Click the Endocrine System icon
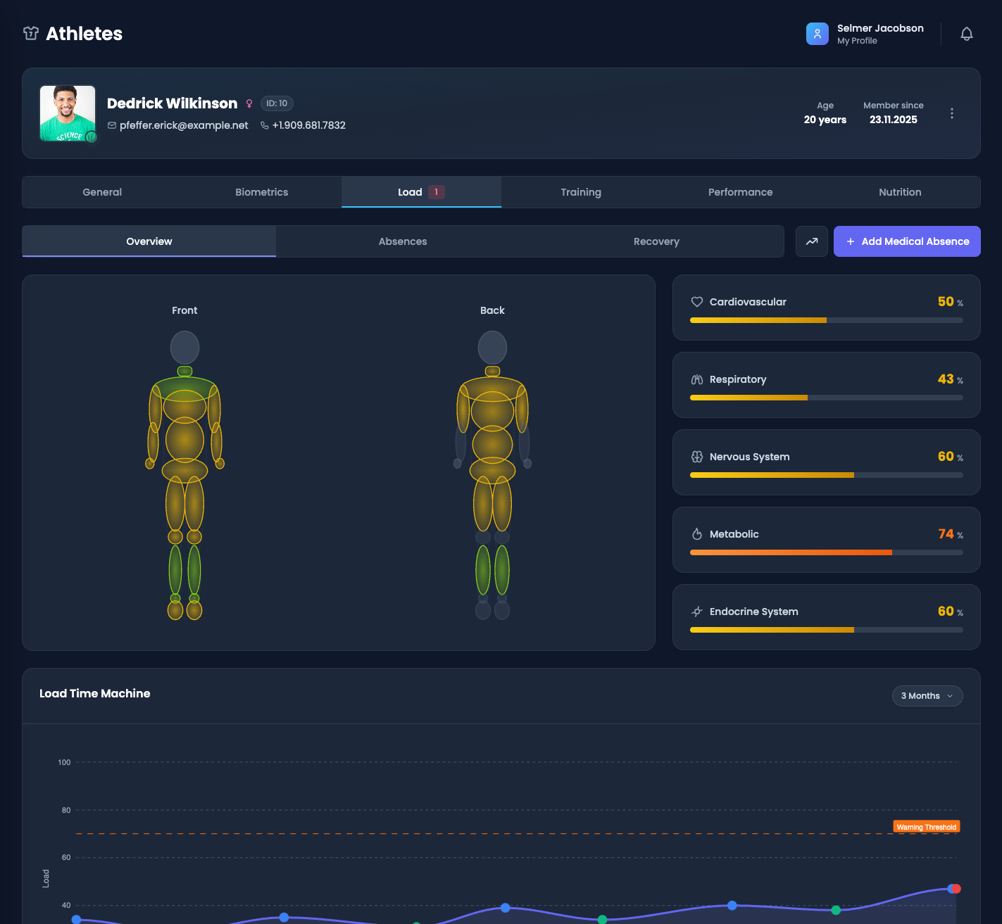This screenshot has height=924, width=1002. point(696,611)
